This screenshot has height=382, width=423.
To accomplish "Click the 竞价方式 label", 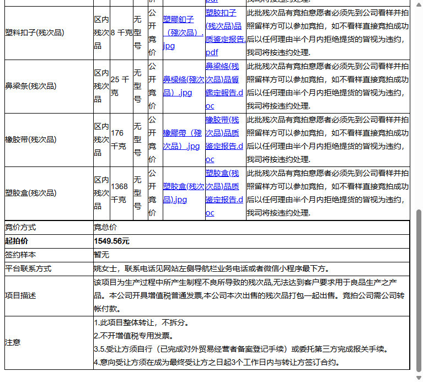I will point(20,227).
